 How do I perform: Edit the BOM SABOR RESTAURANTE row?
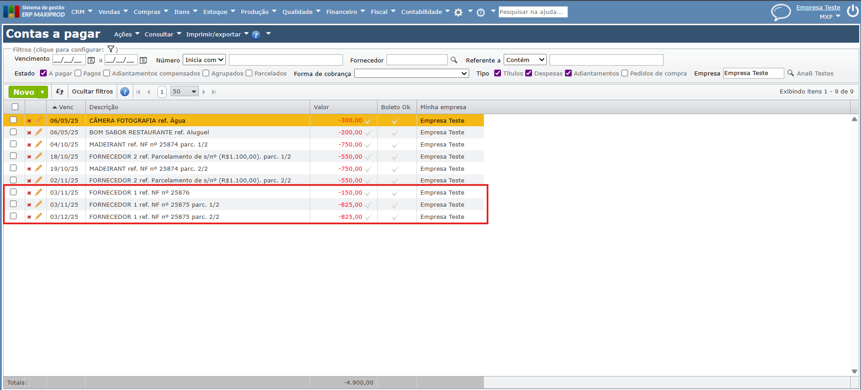pyautogui.click(x=39, y=132)
